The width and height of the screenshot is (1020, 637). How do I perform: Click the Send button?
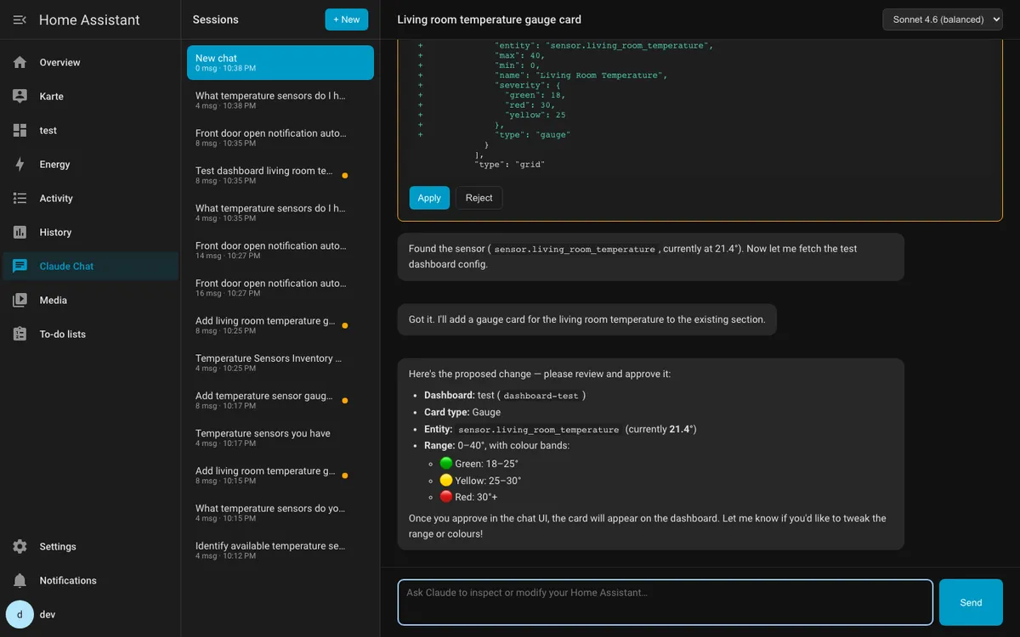(971, 602)
